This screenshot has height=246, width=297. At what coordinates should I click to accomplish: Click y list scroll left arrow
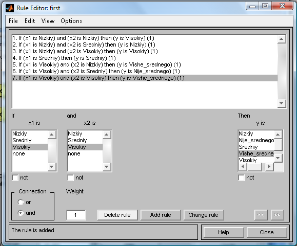coord(243,167)
